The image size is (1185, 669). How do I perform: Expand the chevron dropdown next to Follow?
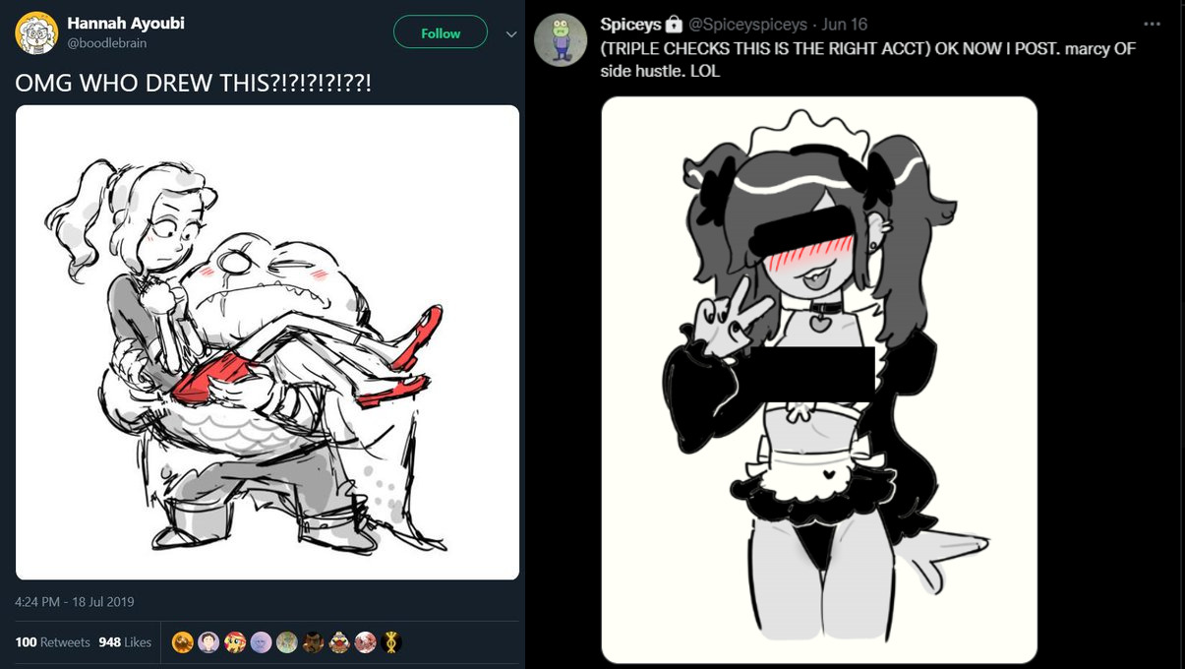point(509,33)
